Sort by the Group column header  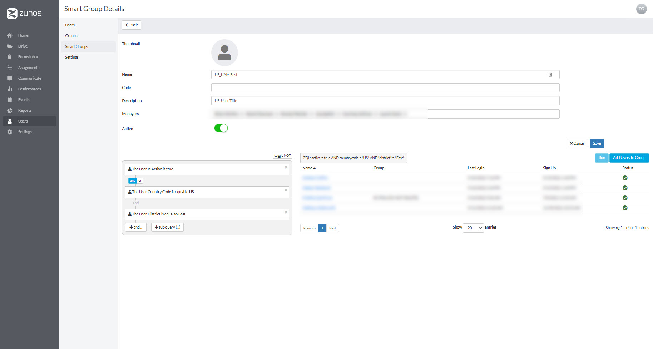coord(379,168)
